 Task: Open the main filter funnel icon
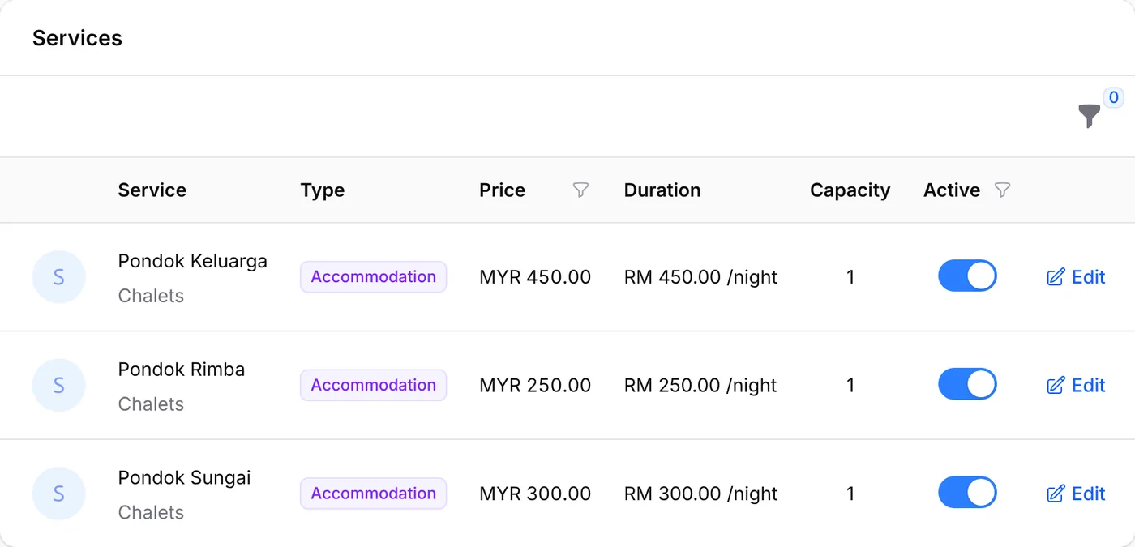[1090, 117]
